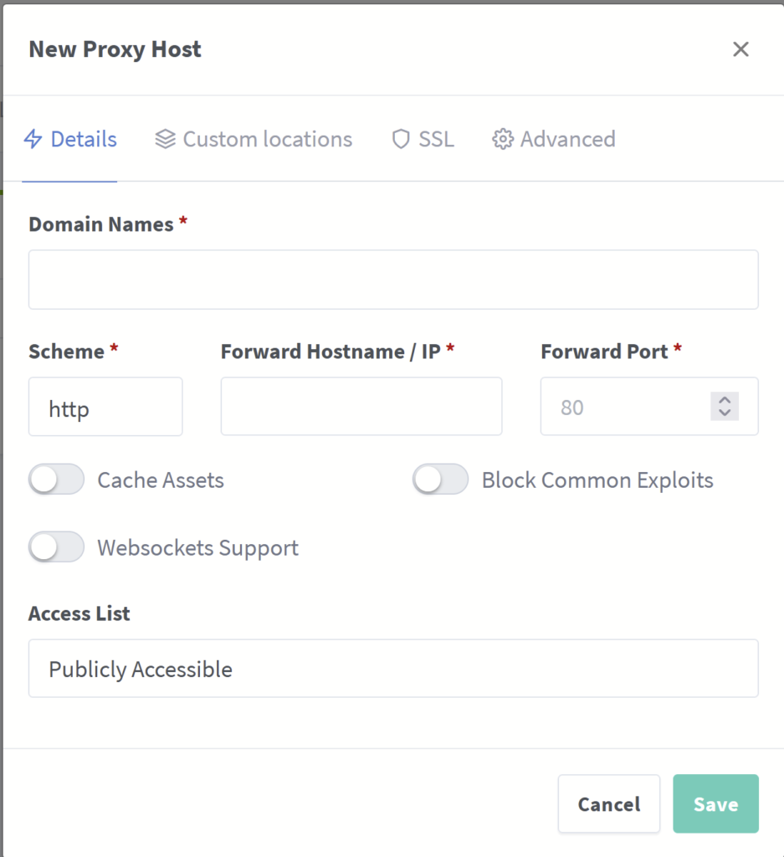Enable the Cache Assets toggle

(56, 480)
